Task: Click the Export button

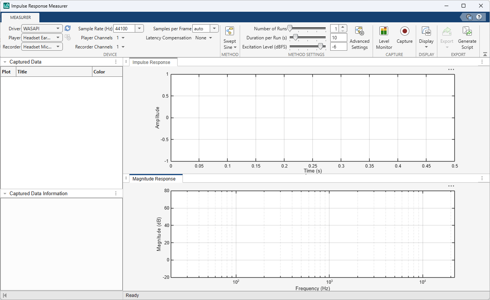Action: pos(447,38)
